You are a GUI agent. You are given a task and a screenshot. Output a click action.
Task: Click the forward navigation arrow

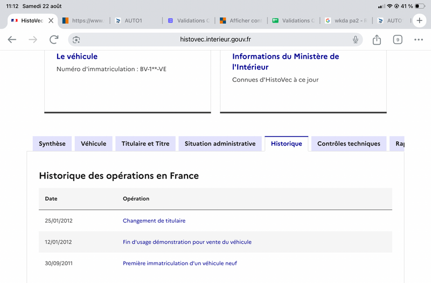(x=33, y=39)
